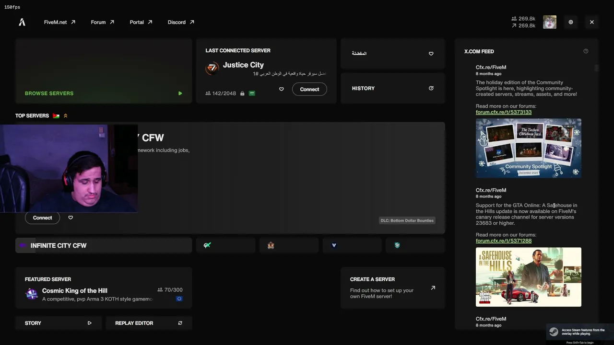Launch STORY mode

[x=59, y=323]
